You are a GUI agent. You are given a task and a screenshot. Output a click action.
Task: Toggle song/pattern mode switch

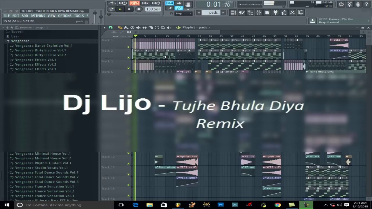111,9
